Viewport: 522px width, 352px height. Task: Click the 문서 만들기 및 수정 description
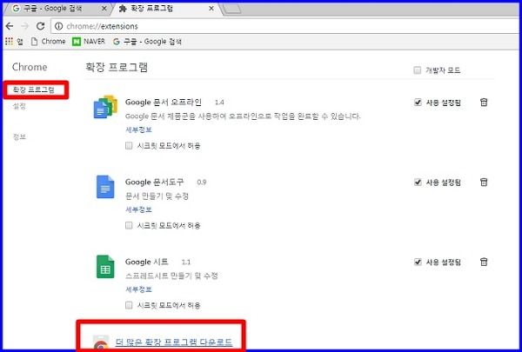(157, 196)
